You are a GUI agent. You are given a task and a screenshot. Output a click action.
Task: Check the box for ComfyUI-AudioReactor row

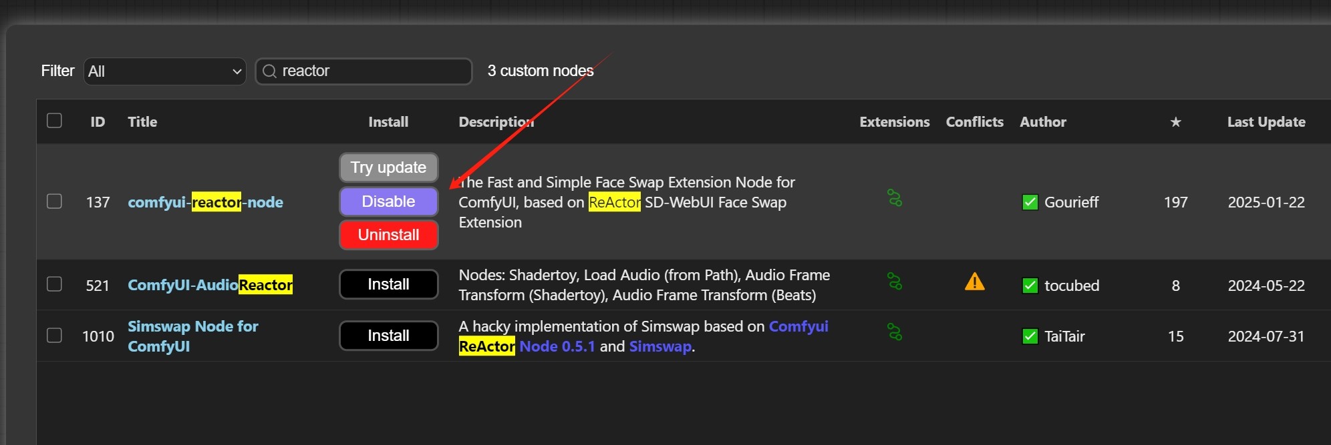click(55, 284)
